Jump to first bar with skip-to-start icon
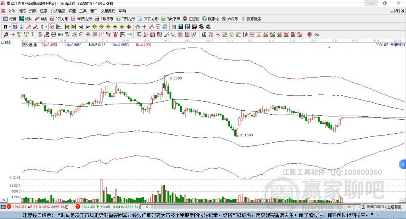This screenshot has height=219, width=406. tap(67, 27)
